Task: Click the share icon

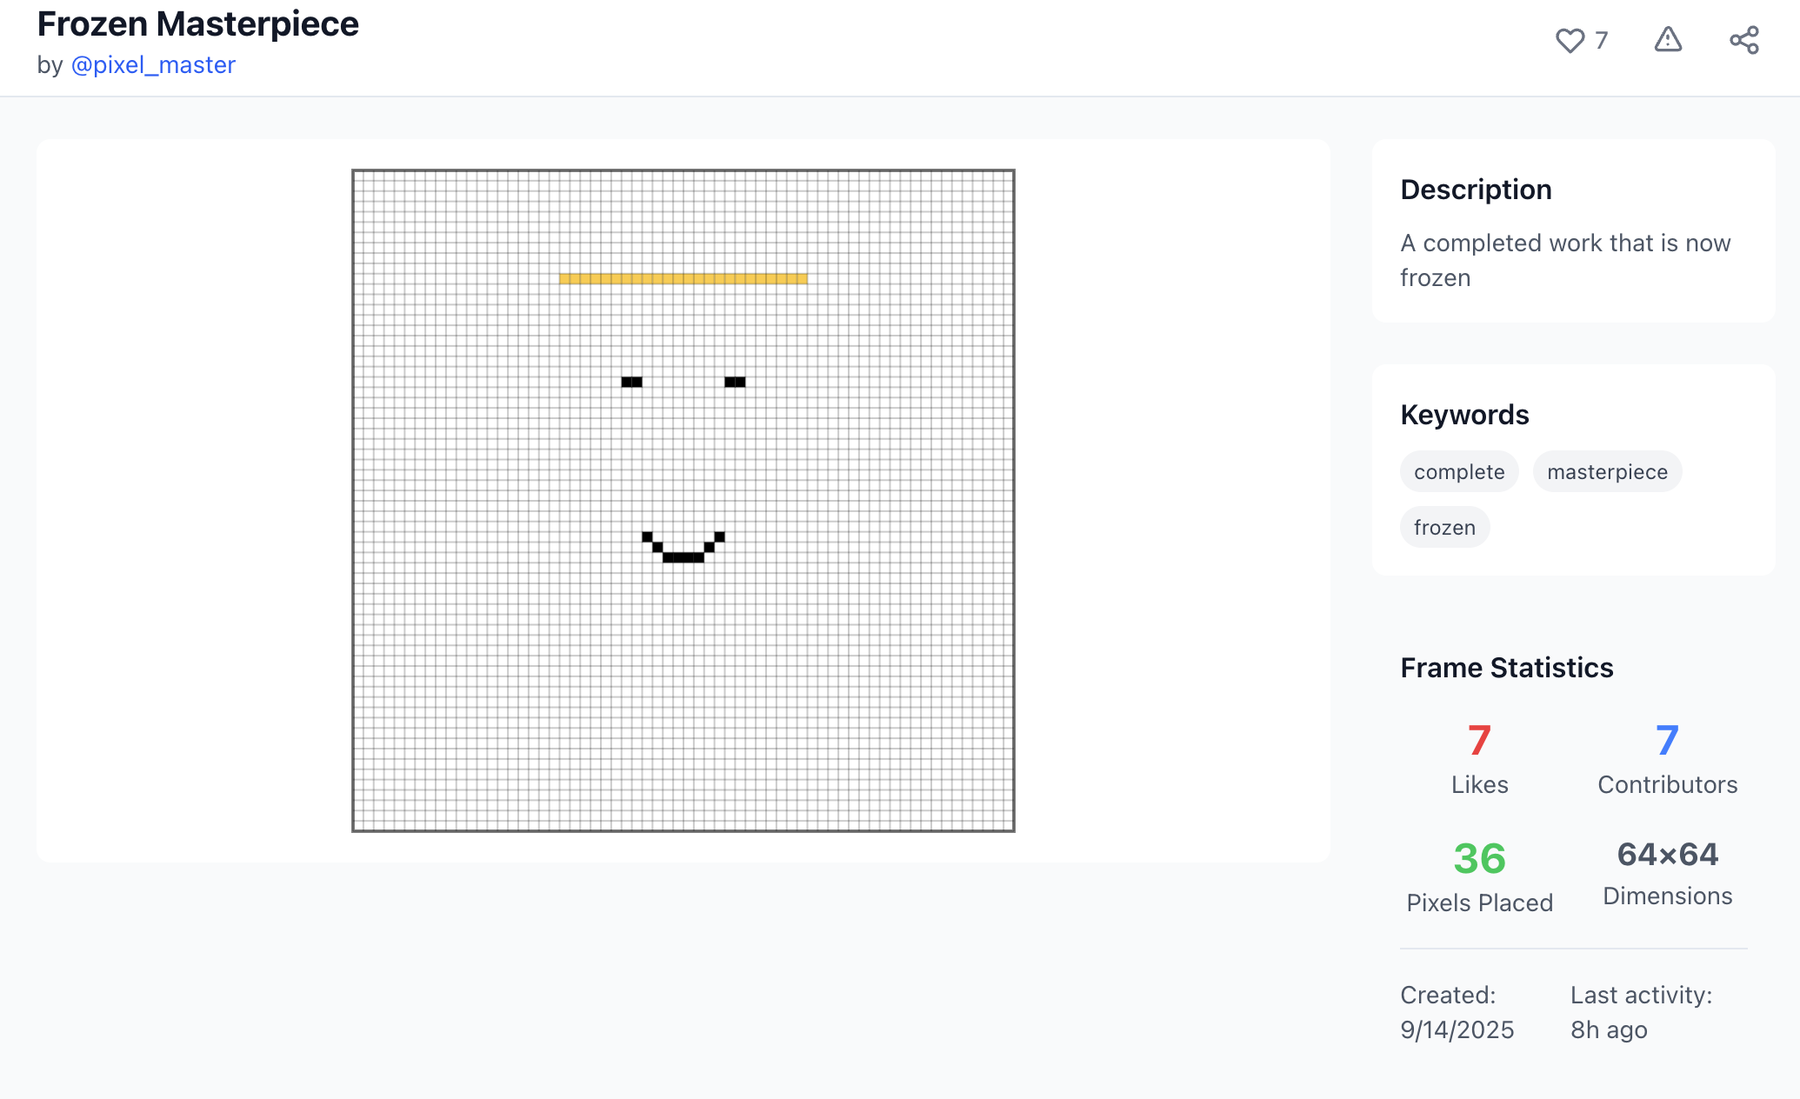Action: [1743, 40]
